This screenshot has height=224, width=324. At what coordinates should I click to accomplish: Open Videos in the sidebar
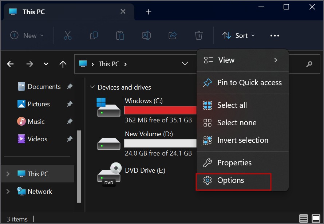[33, 139]
